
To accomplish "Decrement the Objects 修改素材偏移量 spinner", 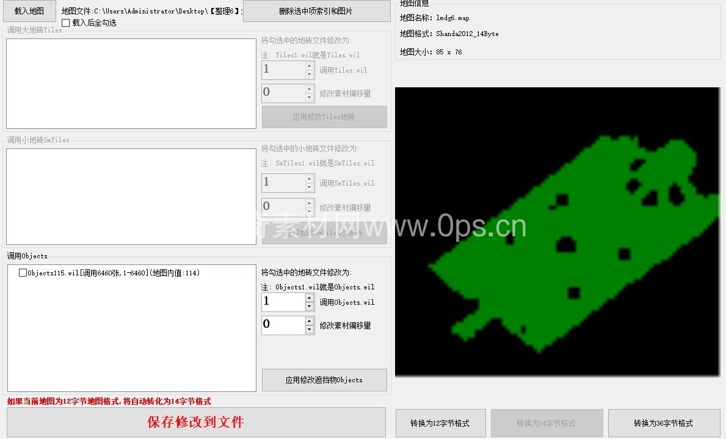I will coord(310,330).
